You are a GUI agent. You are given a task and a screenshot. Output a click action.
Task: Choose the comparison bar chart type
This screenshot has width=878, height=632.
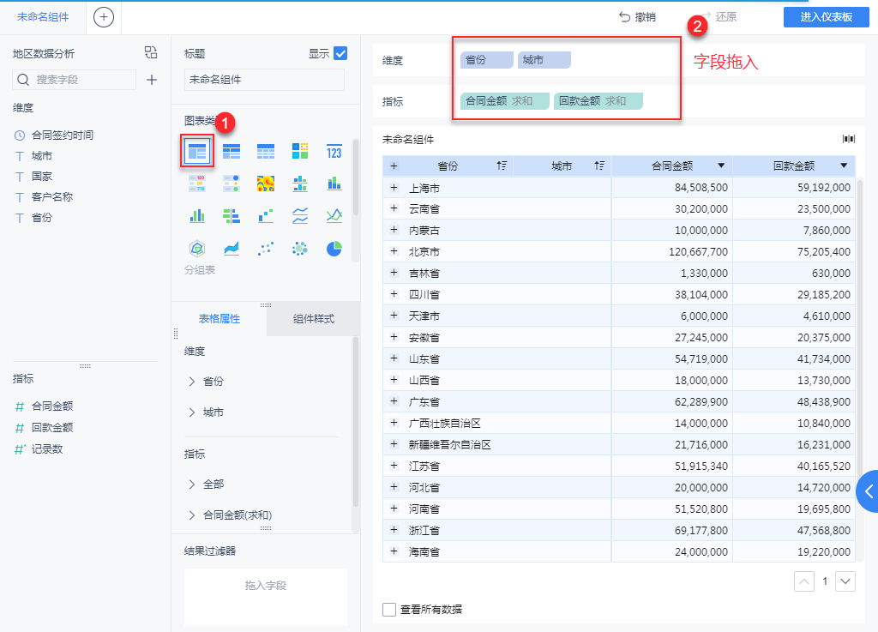pos(232,215)
